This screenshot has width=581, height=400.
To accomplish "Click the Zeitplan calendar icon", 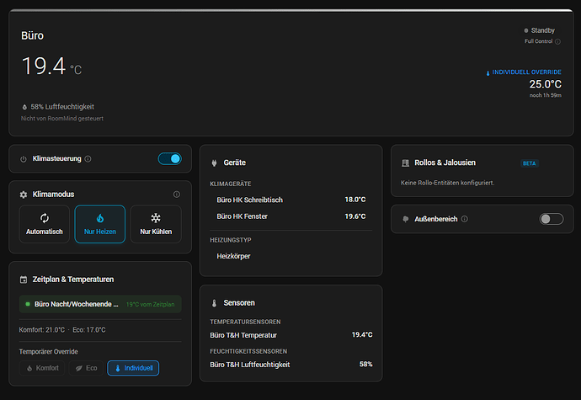I will click(x=24, y=280).
